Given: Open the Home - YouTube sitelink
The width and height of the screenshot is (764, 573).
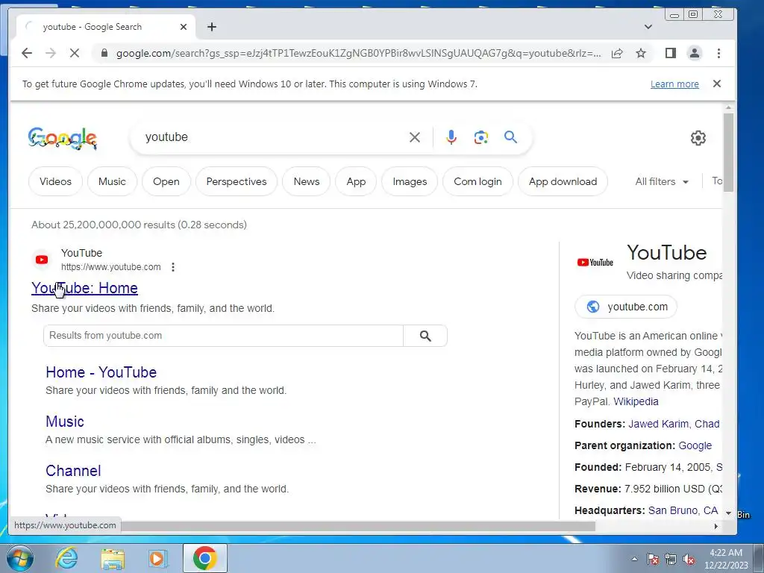Looking at the screenshot, I should (101, 372).
